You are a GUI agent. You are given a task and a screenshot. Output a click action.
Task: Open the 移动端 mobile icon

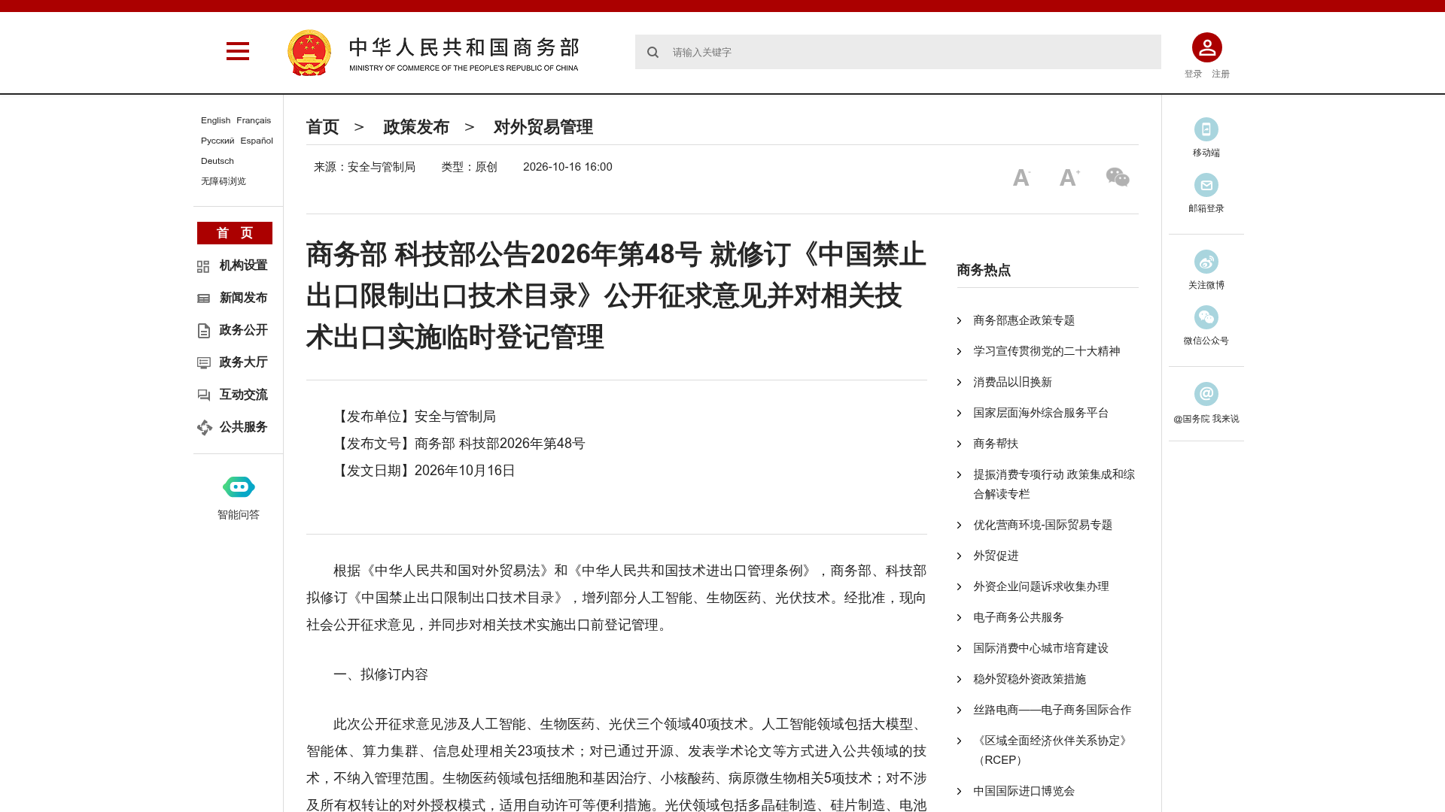pos(1206,129)
